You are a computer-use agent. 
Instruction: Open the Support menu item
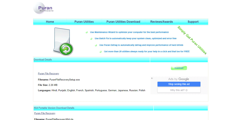tap(193, 22)
